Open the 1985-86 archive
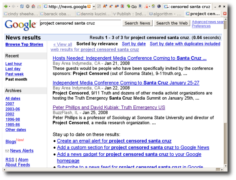The image size is (236, 180). click(13, 125)
